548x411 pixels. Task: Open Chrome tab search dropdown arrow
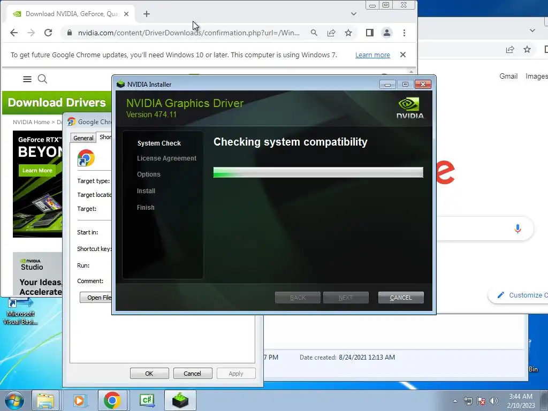pyautogui.click(x=354, y=14)
